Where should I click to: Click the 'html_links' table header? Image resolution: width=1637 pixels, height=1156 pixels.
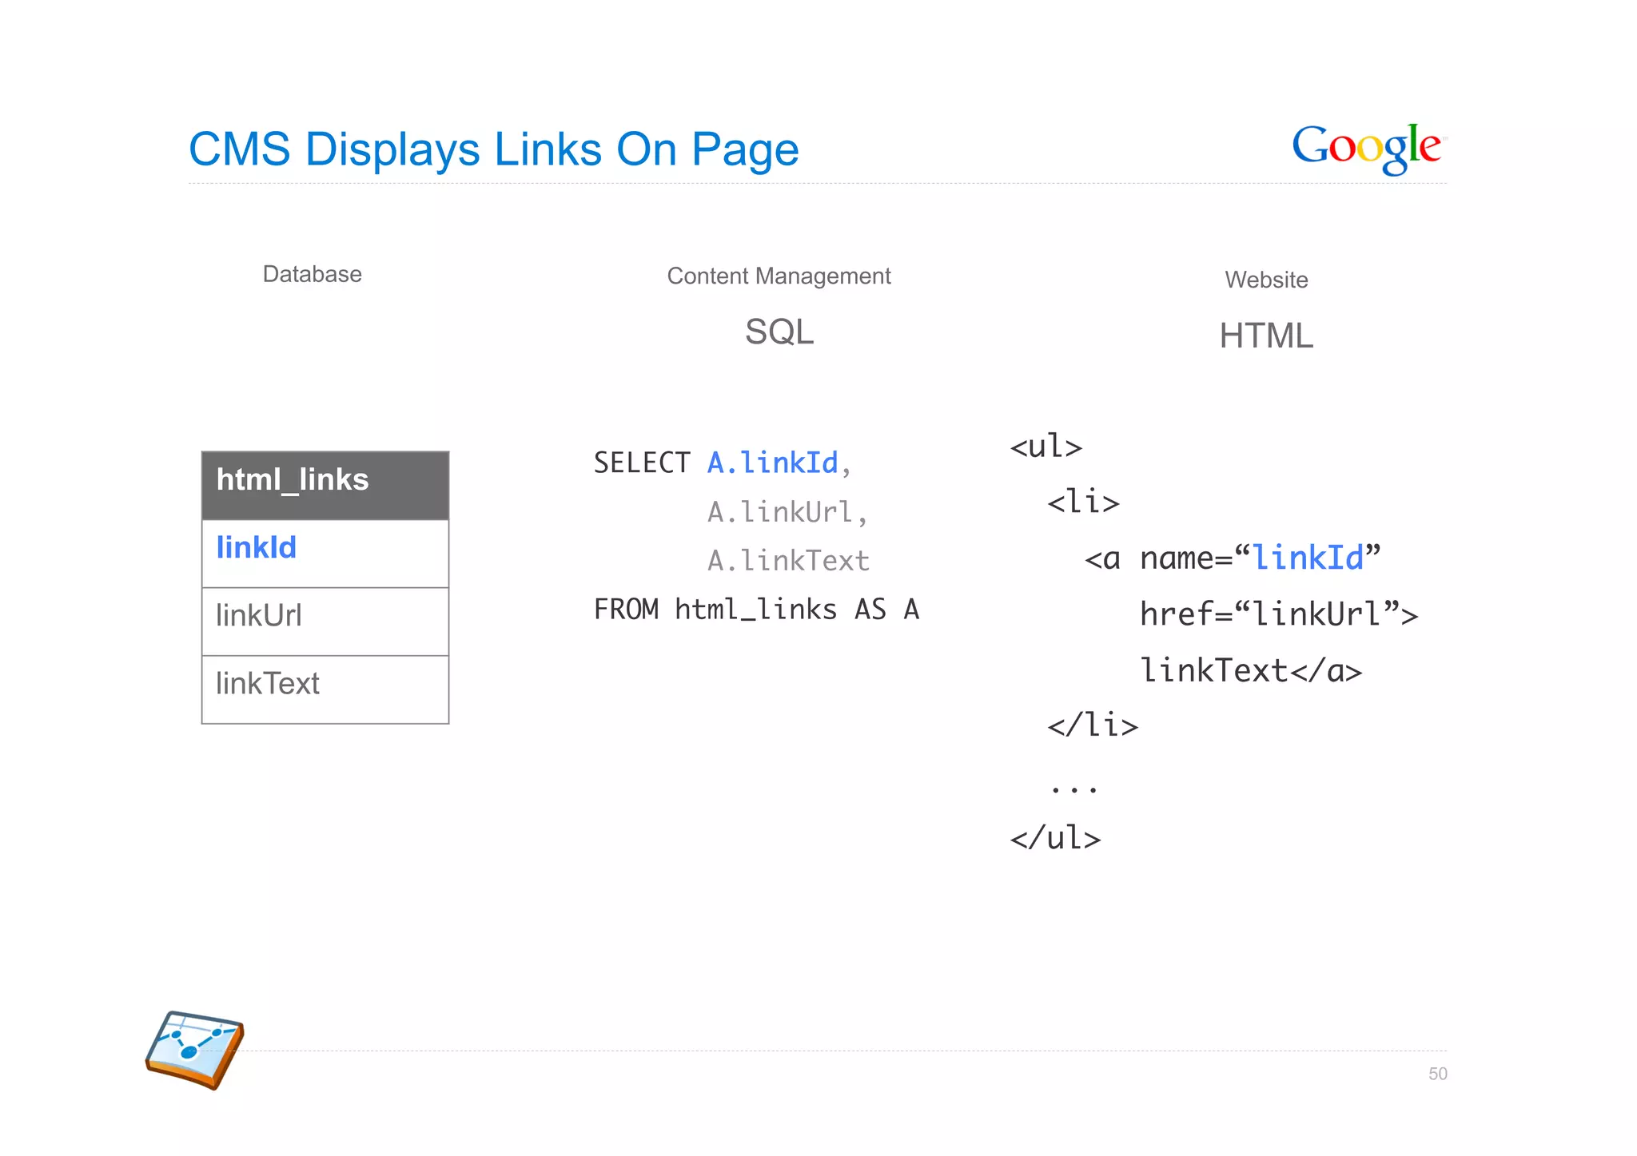pyautogui.click(x=325, y=486)
